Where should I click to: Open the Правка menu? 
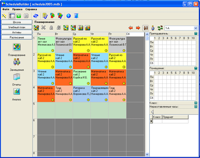17,9
